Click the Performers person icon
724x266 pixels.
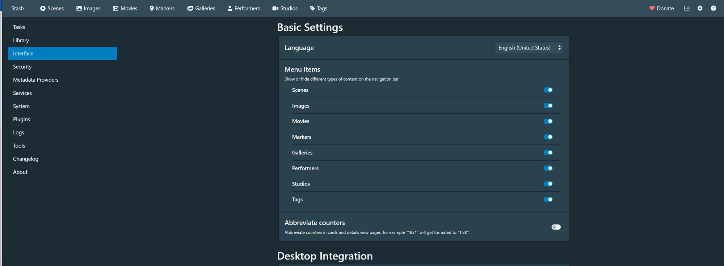[x=230, y=8]
